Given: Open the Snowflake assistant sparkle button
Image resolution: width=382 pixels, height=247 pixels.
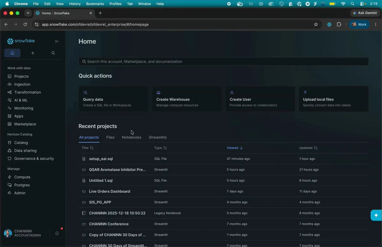Looking at the screenshot, I should tap(376, 215).
